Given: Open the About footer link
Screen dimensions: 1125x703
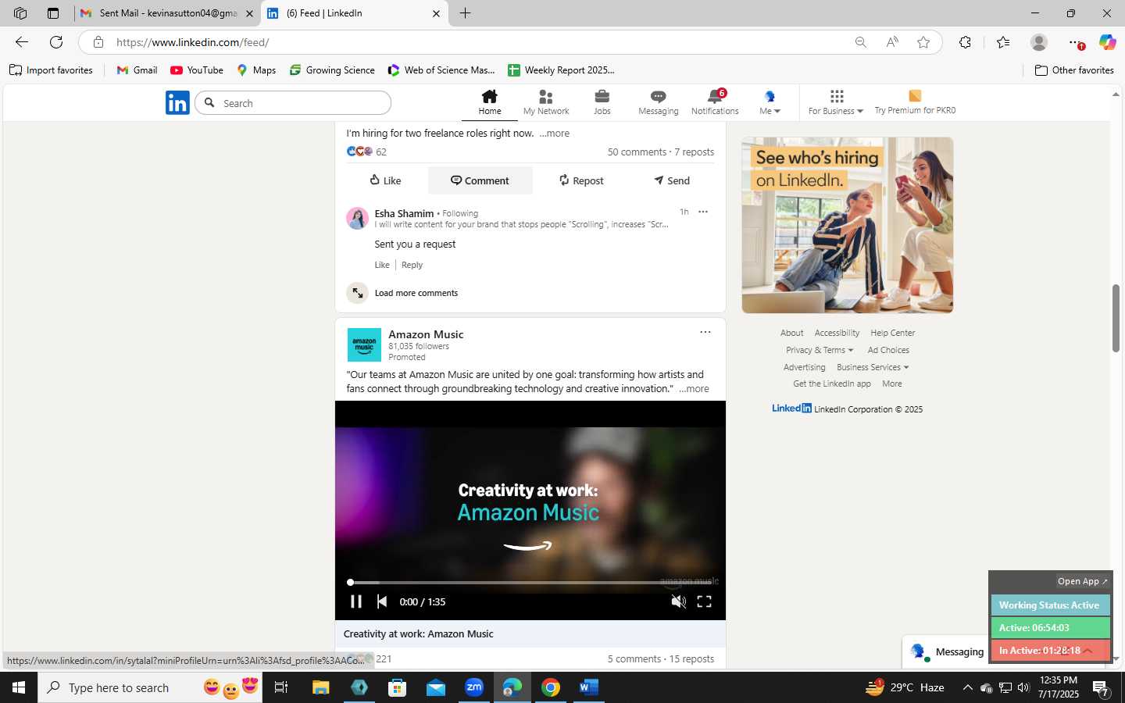Looking at the screenshot, I should pyautogui.click(x=791, y=333).
